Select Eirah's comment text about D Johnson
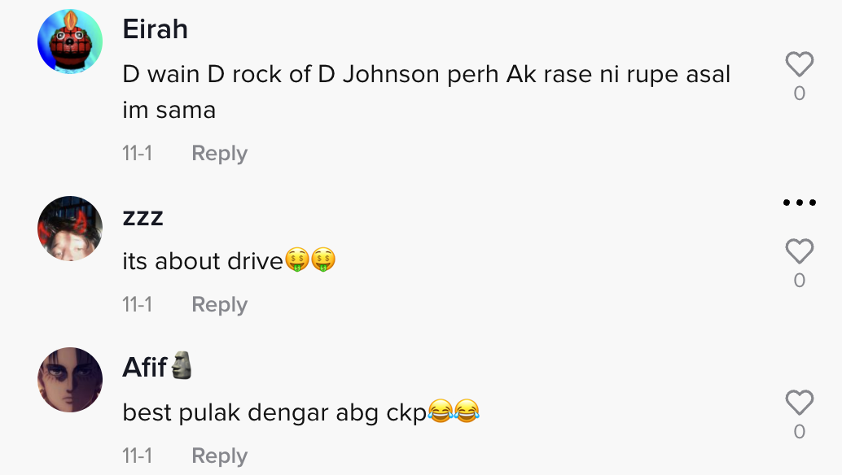 click(x=427, y=92)
